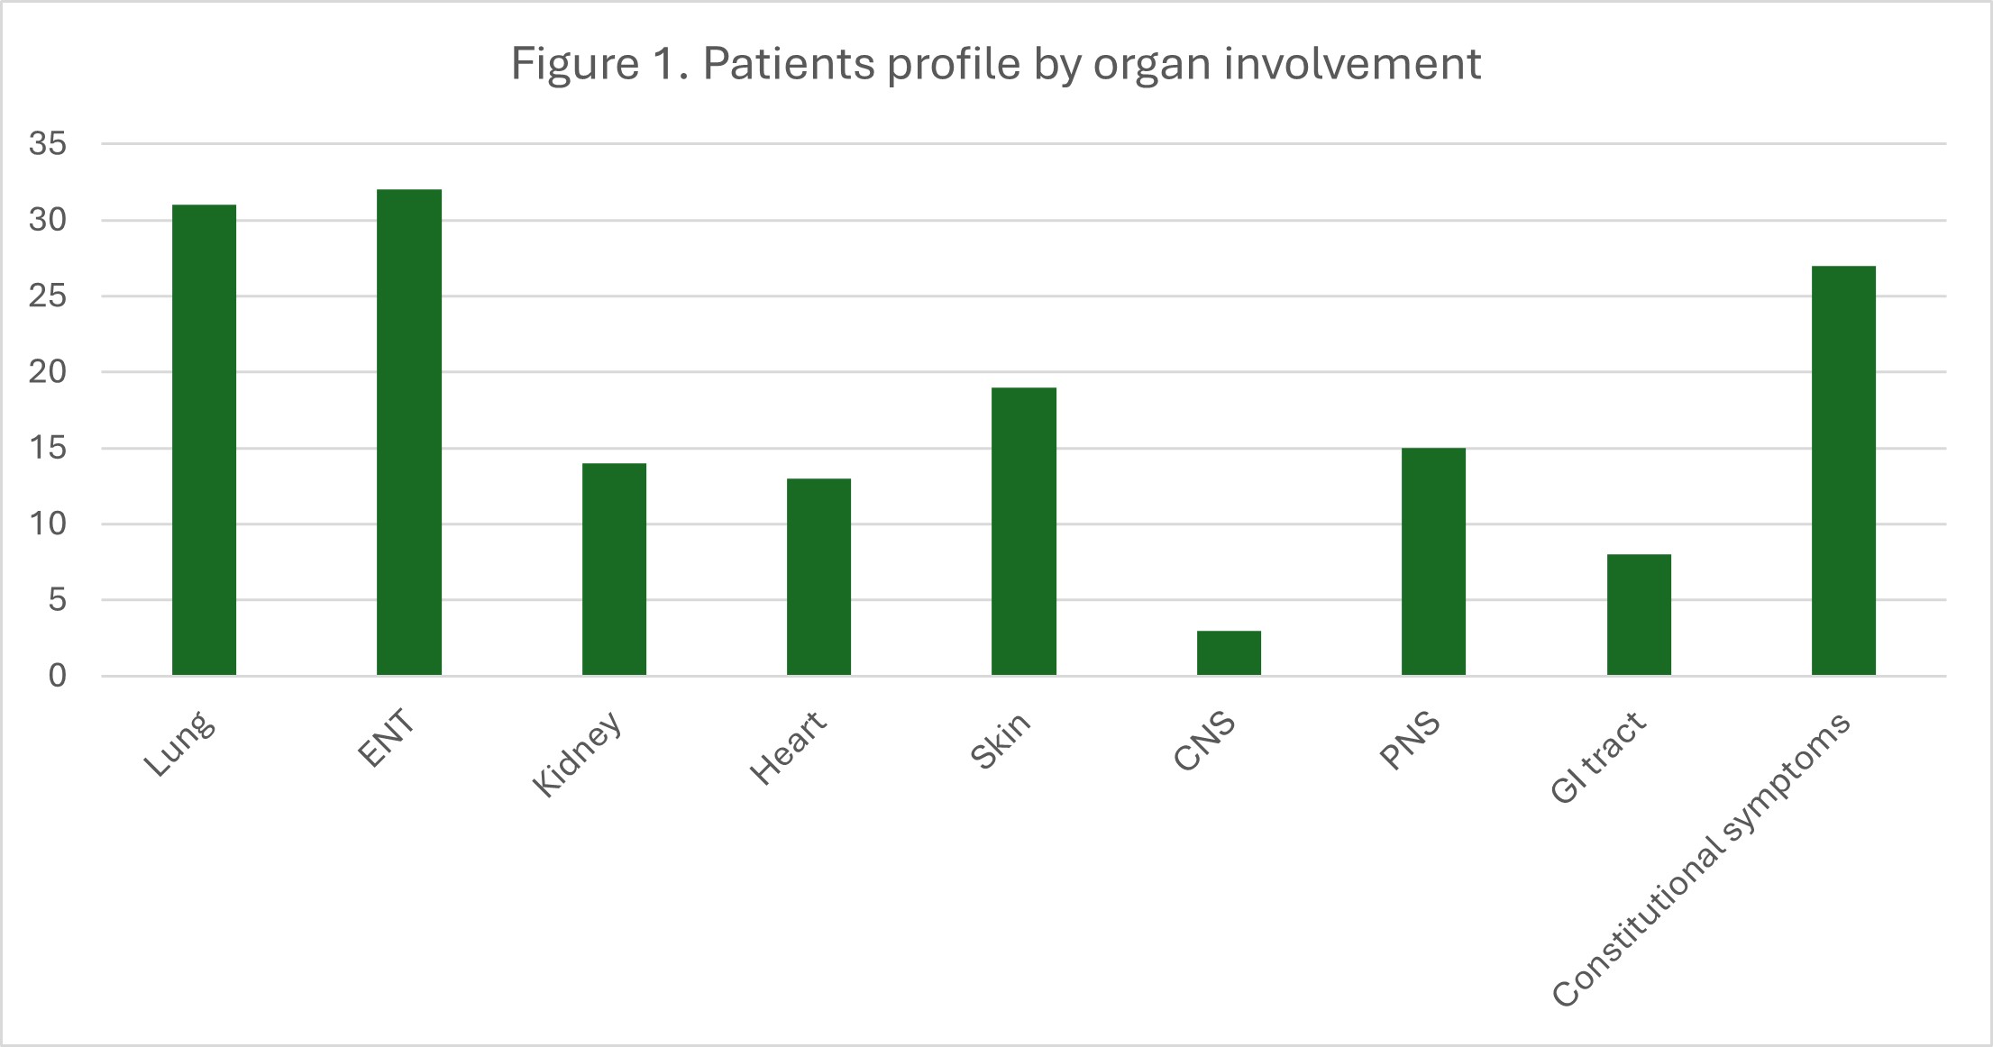Click the Skin axis label

1001,741
